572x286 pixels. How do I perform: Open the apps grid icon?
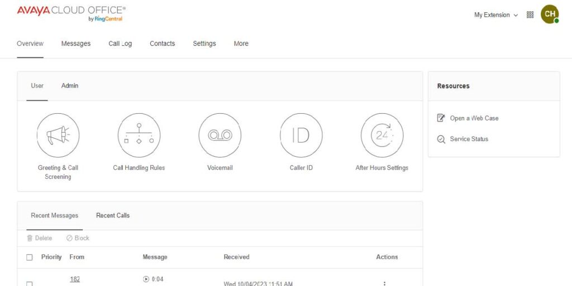pyautogui.click(x=530, y=15)
